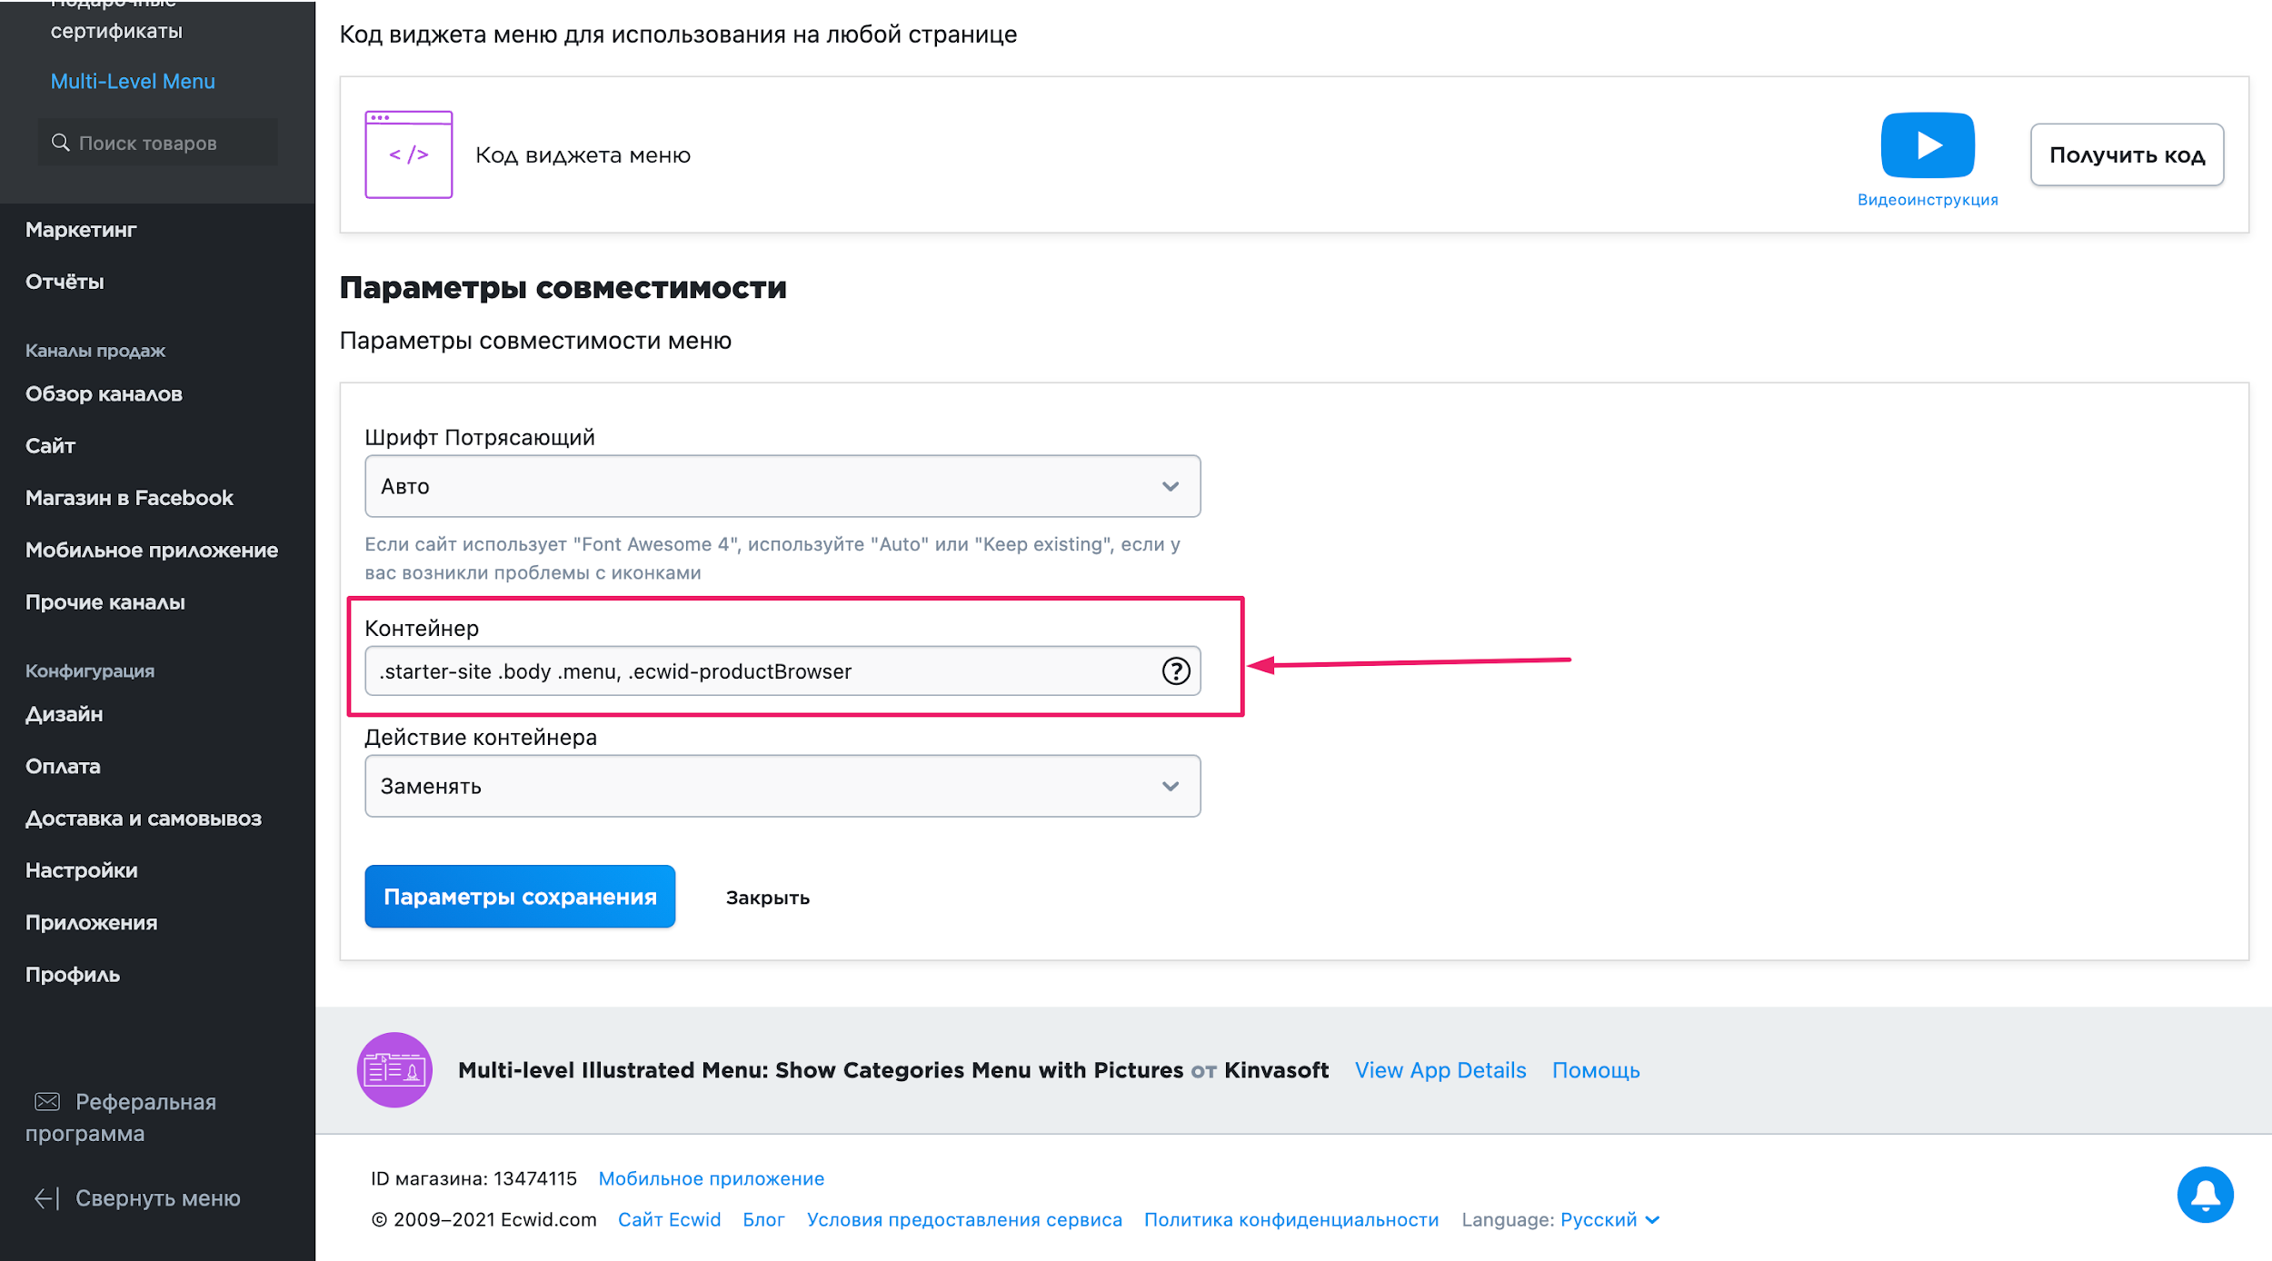This screenshot has height=1261, width=2272.
Task: Click the purple Multi-level Menu app icon
Action: tap(394, 1070)
